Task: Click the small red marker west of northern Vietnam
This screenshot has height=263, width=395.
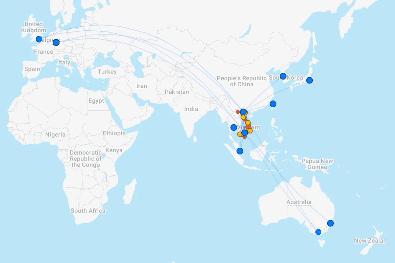Action: click(x=238, y=112)
